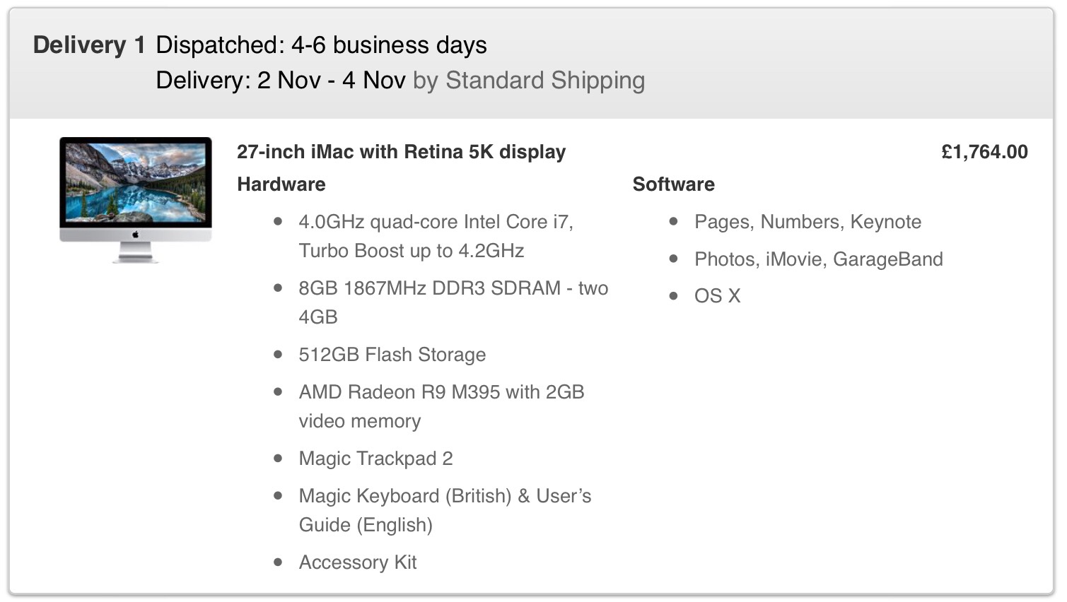Click the Hardware section heading
Screen dimensions: 1067x602
pos(281,184)
